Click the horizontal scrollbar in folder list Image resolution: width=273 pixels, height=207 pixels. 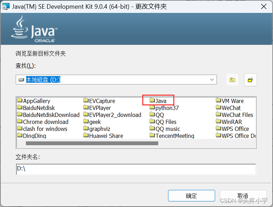click(92, 143)
